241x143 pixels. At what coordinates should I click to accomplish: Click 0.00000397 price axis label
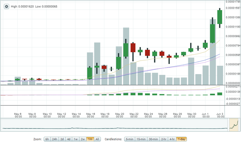click(x=233, y=64)
